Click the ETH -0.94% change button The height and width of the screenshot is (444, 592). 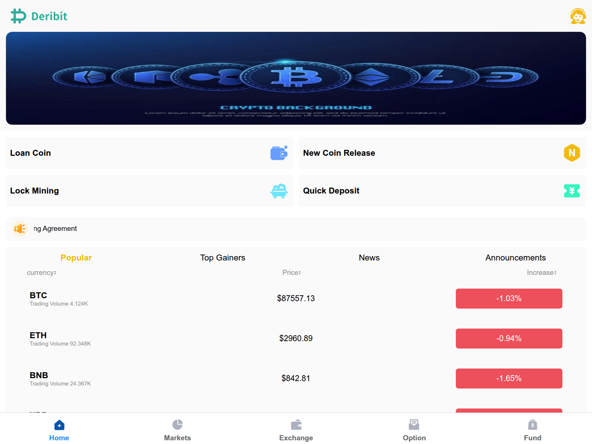point(509,338)
